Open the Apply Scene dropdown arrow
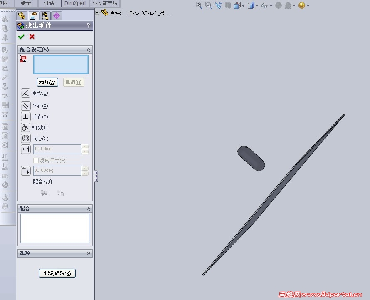370x300 pixels. pyautogui.click(x=294, y=6)
